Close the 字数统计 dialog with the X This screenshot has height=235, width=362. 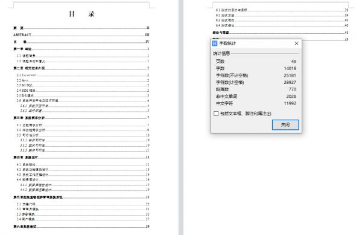click(296, 43)
